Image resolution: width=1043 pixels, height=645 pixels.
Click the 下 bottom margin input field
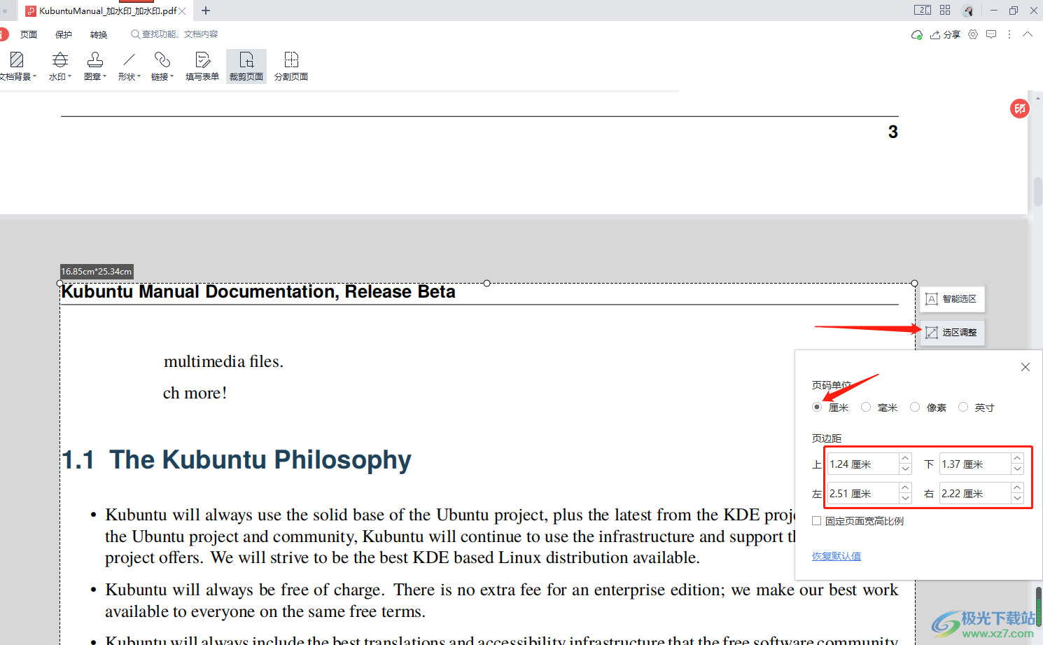(x=974, y=464)
